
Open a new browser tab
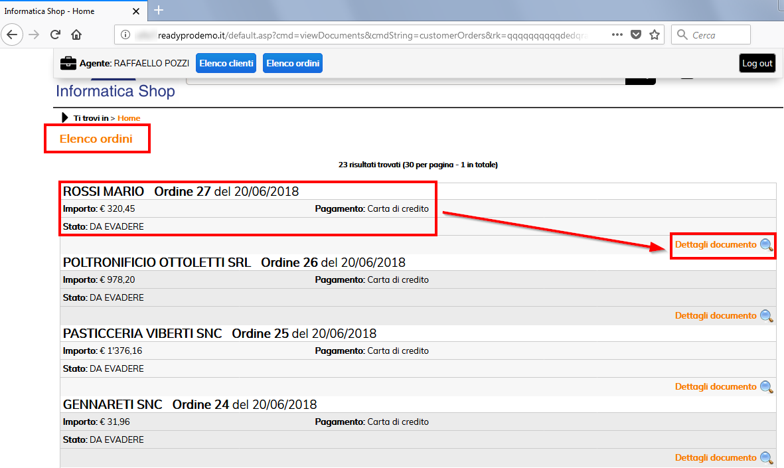[159, 10]
